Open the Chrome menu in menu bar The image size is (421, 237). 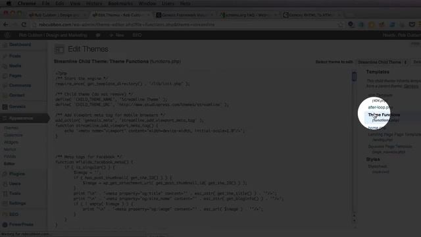[x=27, y=3]
